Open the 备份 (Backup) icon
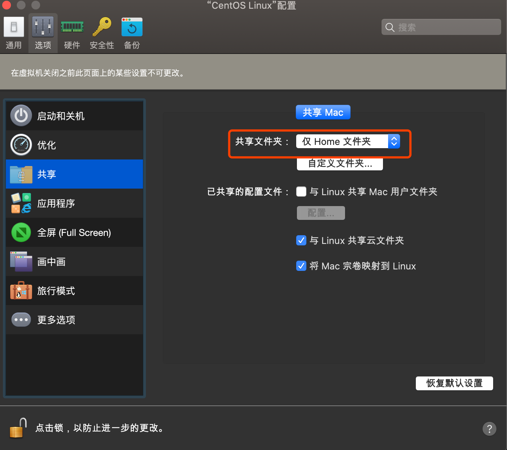The width and height of the screenshot is (507, 450). [132, 27]
